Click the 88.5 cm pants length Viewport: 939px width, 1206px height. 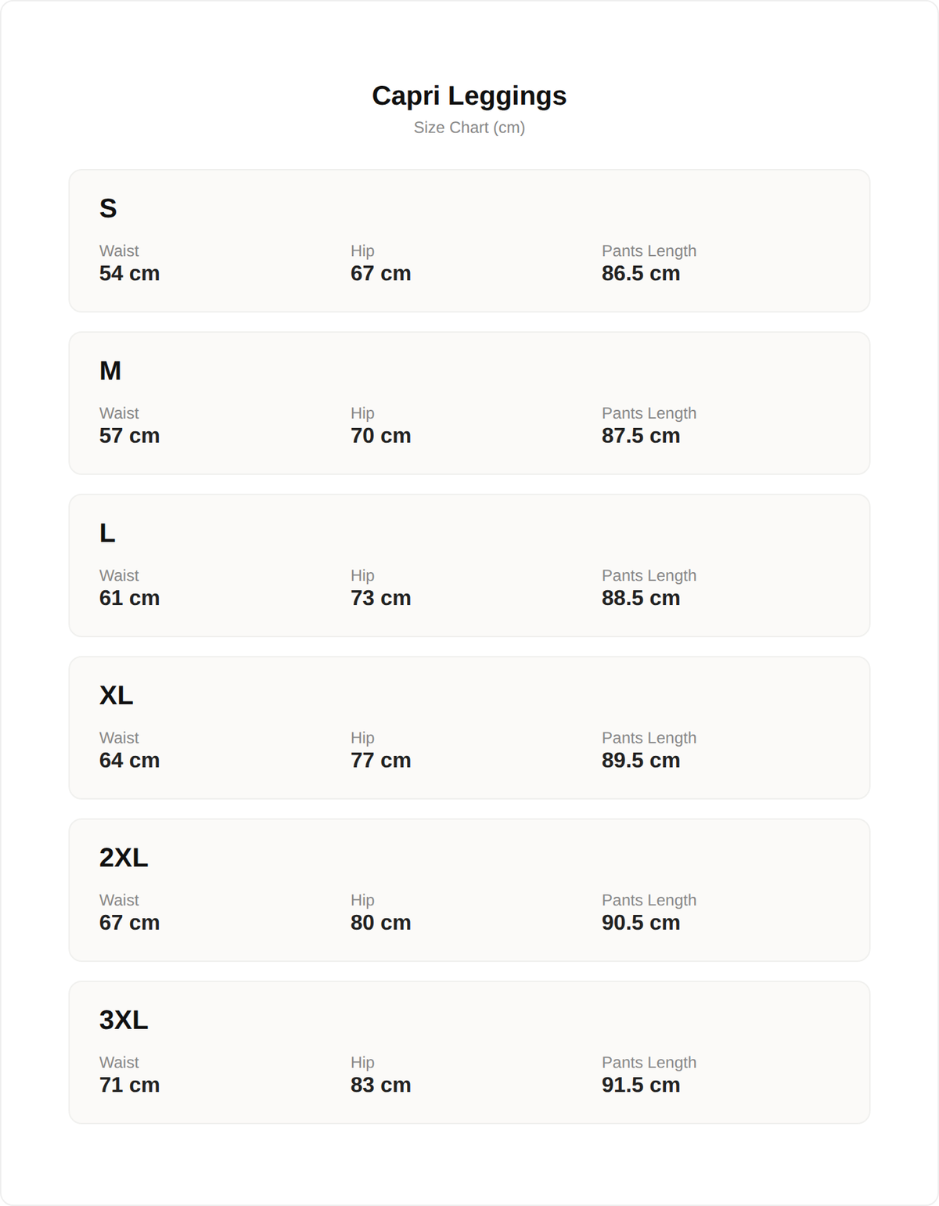640,598
